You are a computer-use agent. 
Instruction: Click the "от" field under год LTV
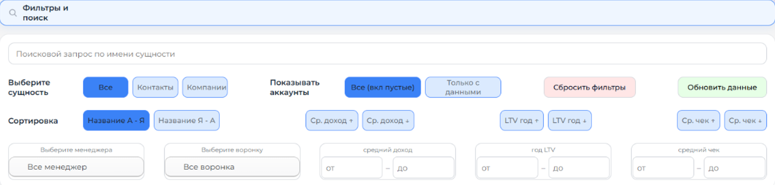tap(508, 168)
